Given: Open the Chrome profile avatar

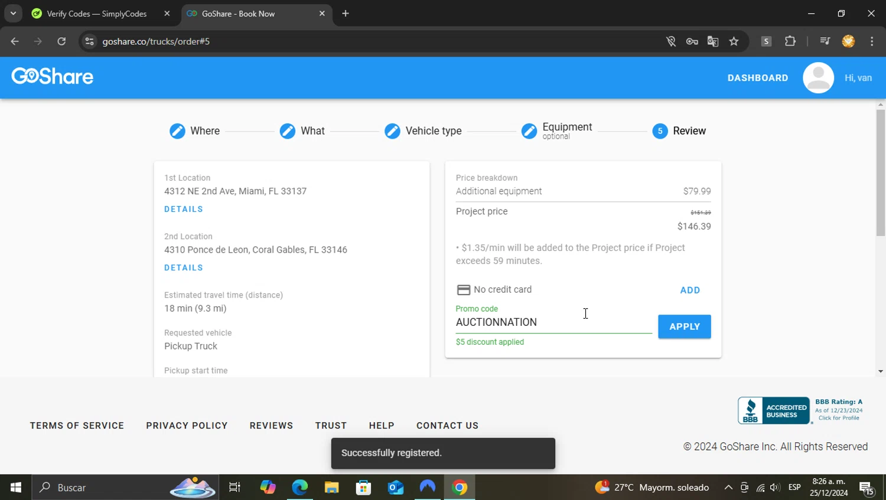Looking at the screenshot, I should point(848,41).
